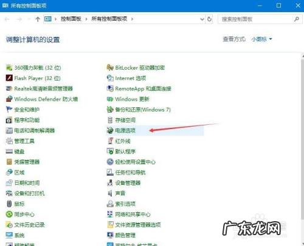Open the 电源选项 power icon

tap(110, 130)
